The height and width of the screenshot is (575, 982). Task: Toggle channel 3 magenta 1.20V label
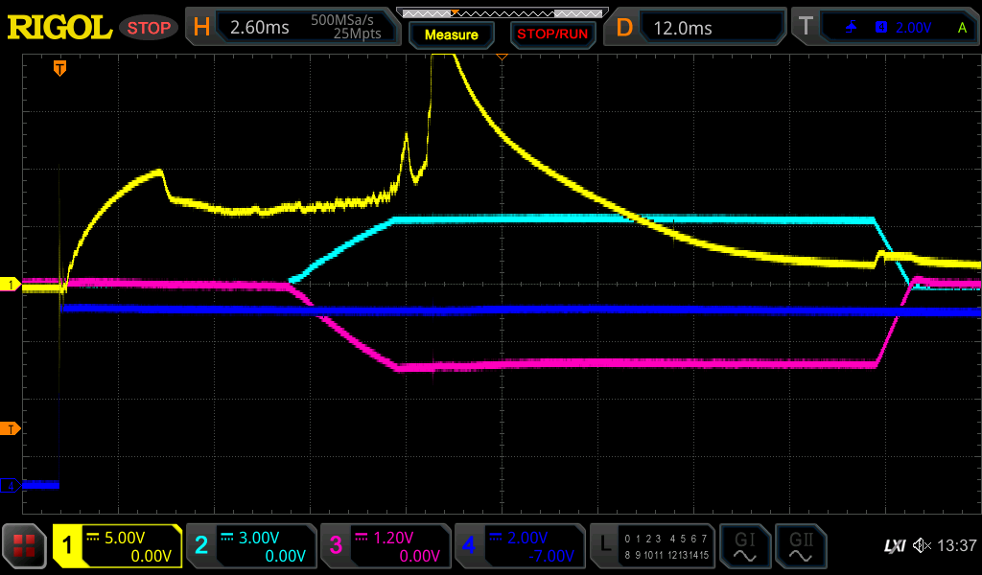point(385,546)
